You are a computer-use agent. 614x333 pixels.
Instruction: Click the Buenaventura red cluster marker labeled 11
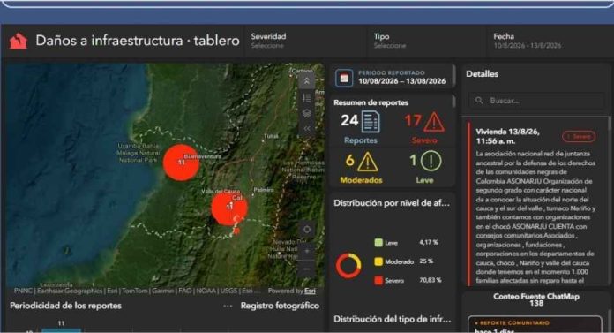pos(182,162)
